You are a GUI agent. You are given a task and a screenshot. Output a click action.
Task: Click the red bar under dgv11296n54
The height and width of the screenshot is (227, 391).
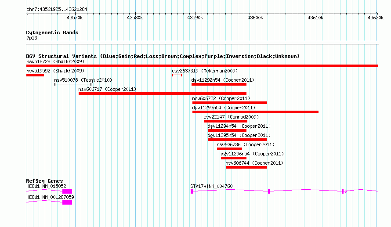[x=234, y=158]
